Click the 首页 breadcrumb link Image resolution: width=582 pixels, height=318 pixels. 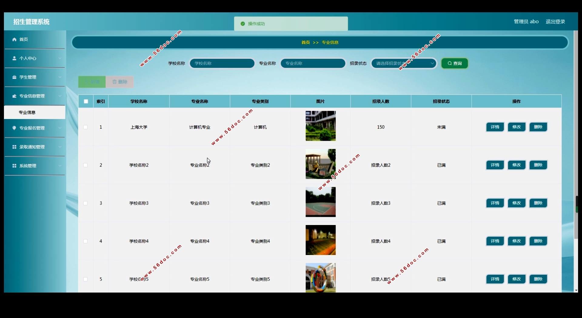(x=306, y=42)
